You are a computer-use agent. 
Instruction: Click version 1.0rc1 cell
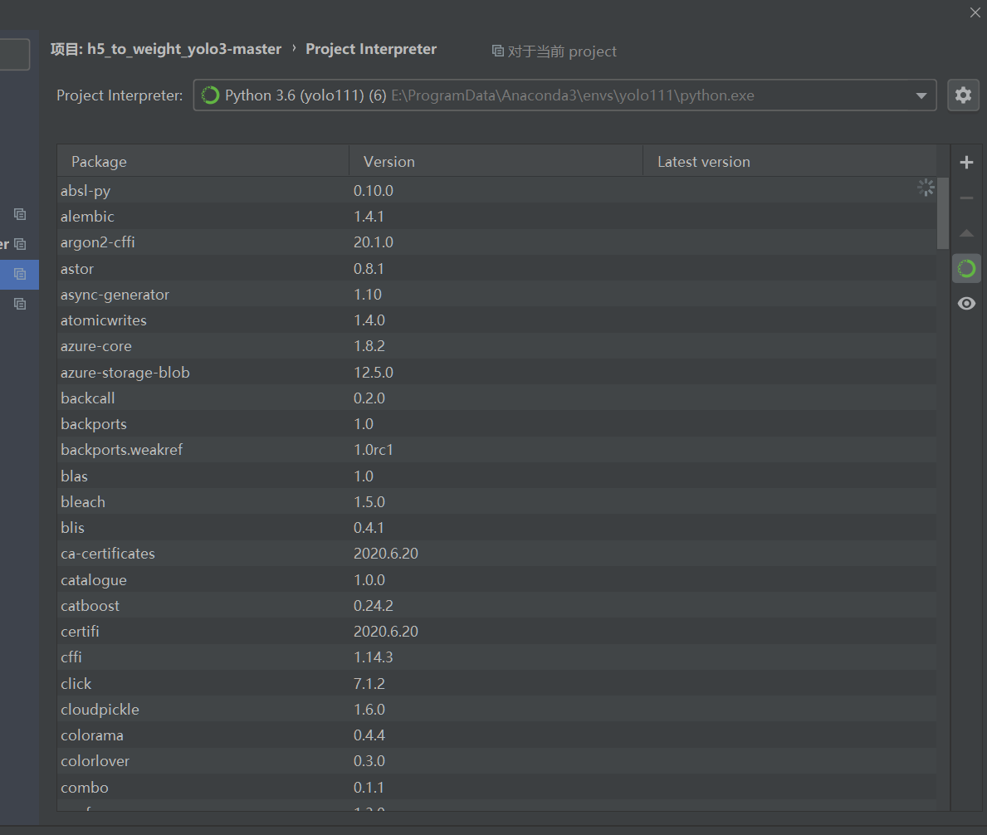(374, 450)
